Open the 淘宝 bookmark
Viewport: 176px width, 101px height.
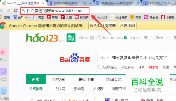[x=39, y=17]
